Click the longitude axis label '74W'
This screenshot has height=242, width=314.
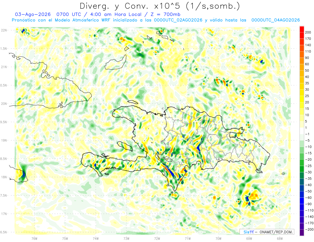click(x=96, y=239)
